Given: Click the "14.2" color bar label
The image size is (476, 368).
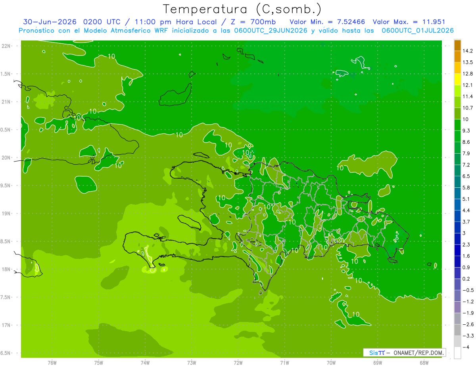Looking at the screenshot, I should tap(468, 51).
